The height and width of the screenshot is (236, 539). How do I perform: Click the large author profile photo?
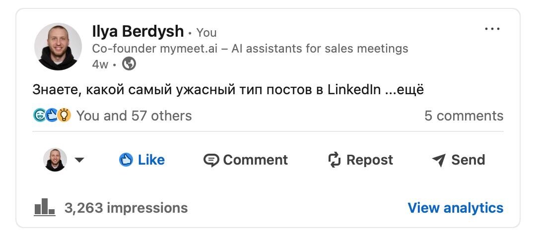click(x=58, y=47)
